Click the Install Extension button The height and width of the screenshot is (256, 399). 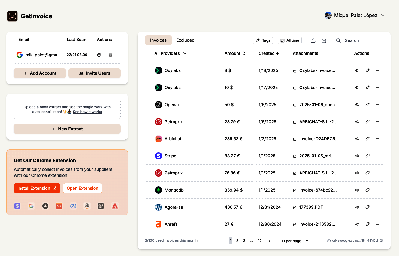point(37,188)
